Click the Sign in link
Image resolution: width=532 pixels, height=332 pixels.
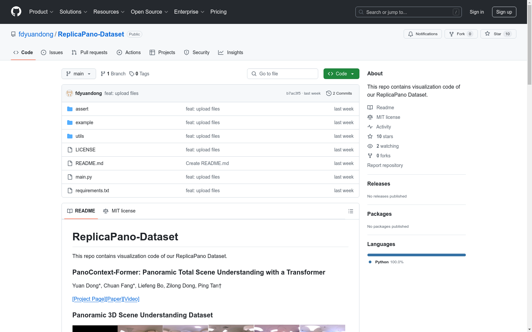[477, 12]
